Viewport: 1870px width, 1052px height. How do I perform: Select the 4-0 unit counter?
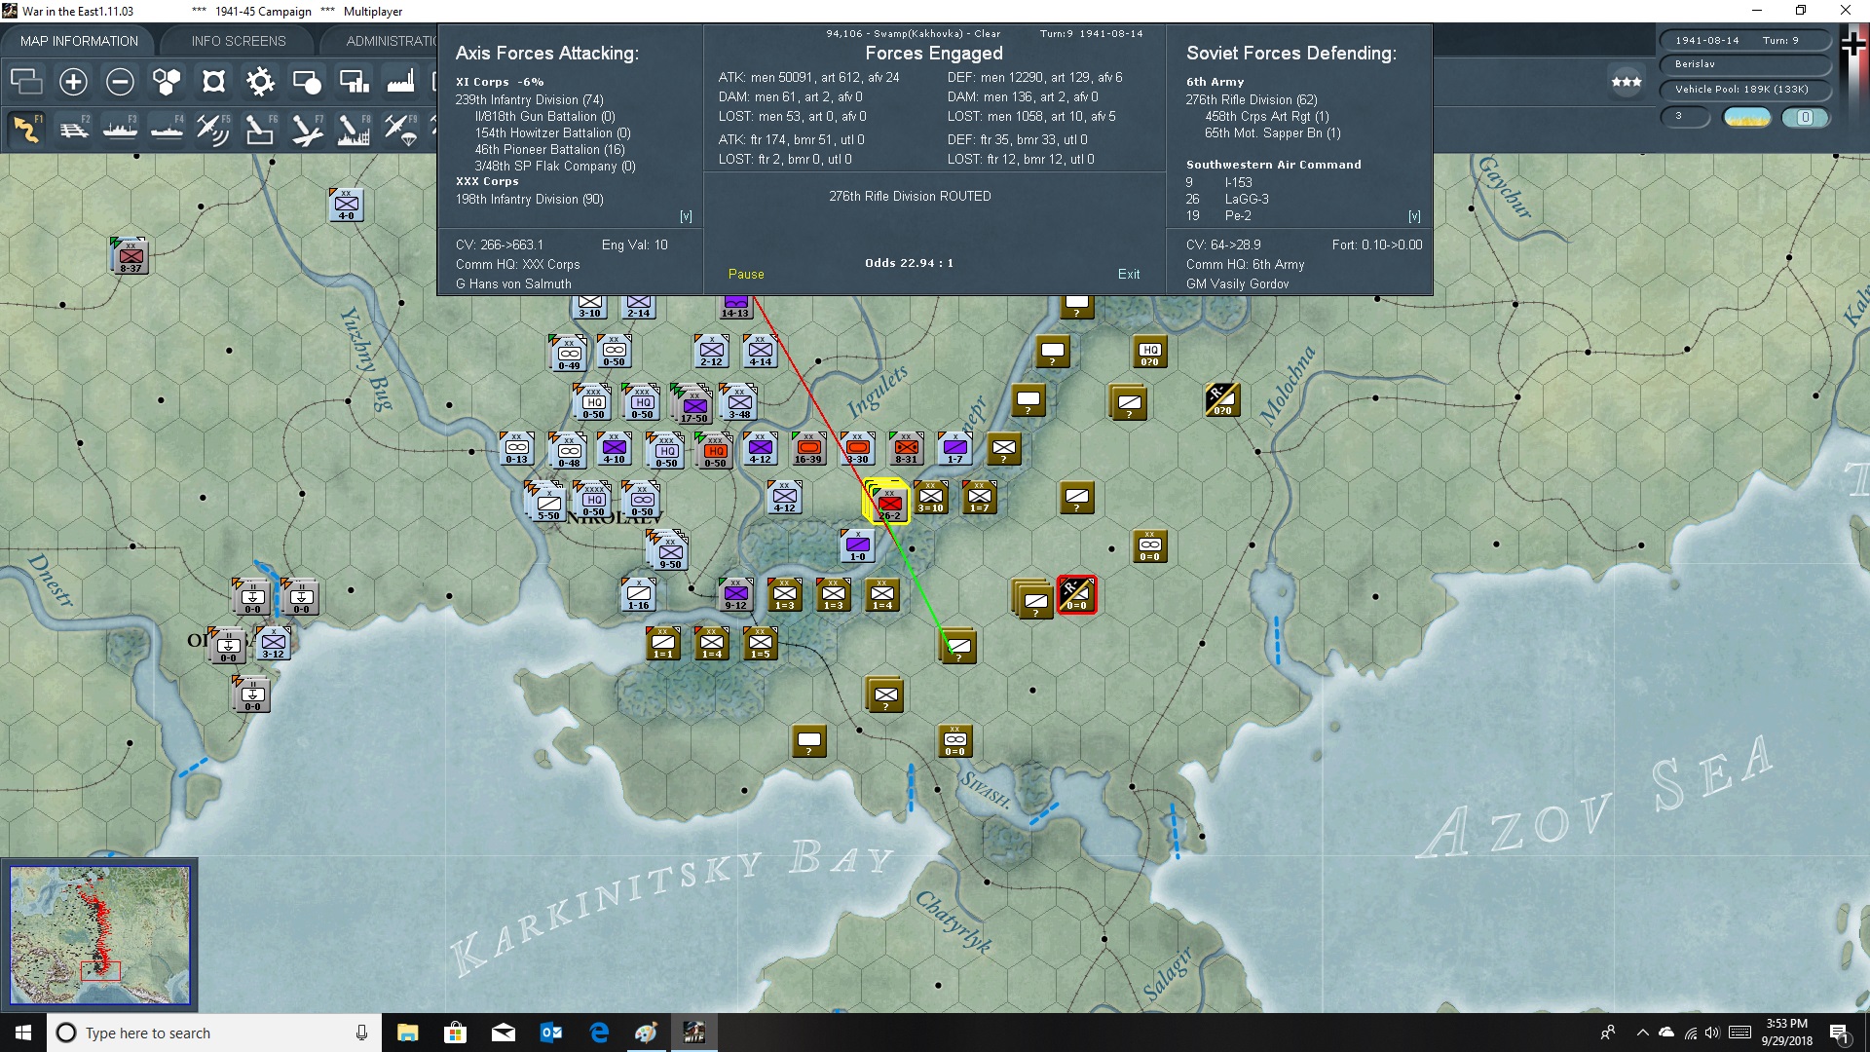point(346,205)
